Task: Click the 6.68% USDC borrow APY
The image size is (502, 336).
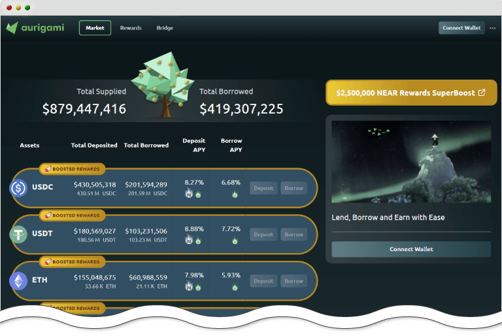Action: pos(231,182)
